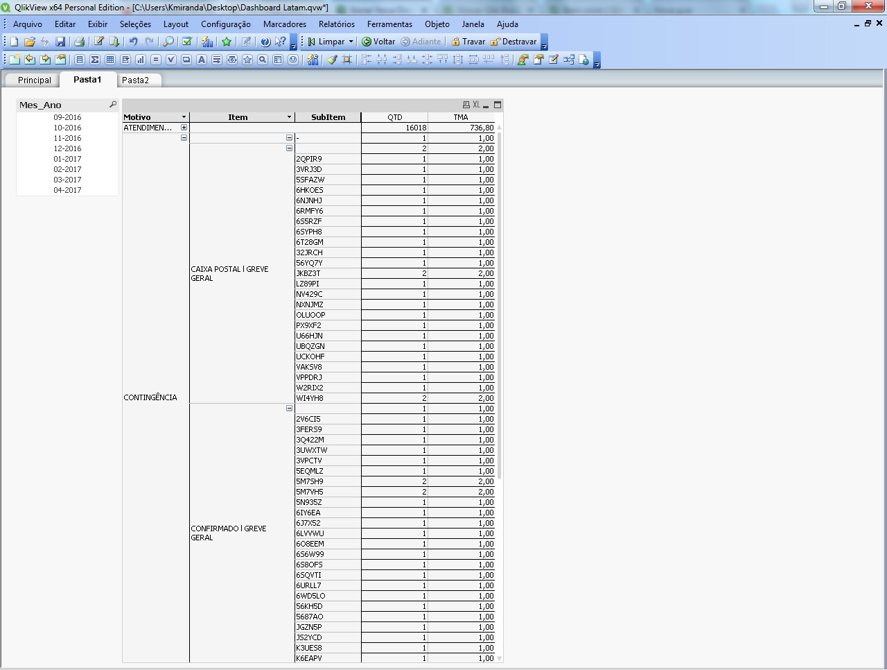The image size is (887, 670).
Task: Click the pivot table scroll down arrow
Action: point(499,658)
